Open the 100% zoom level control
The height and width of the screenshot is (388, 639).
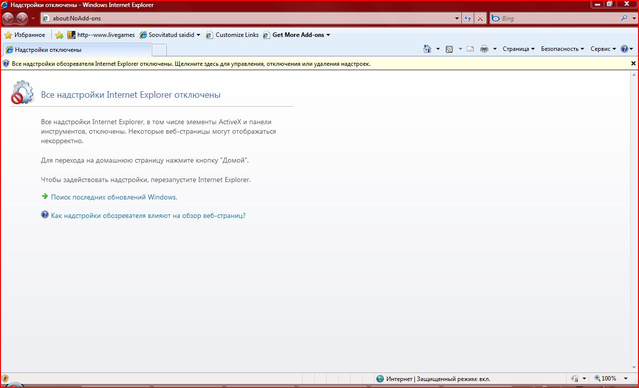pos(609,379)
